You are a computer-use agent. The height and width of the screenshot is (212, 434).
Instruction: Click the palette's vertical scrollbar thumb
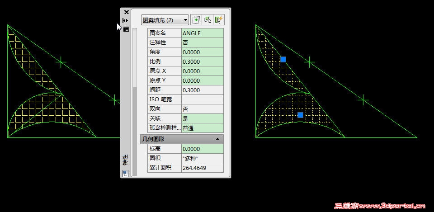[135, 131]
